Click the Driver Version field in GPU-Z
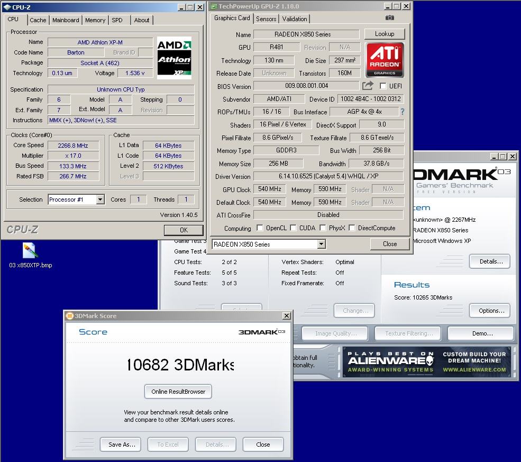The image size is (521, 462). [328, 176]
